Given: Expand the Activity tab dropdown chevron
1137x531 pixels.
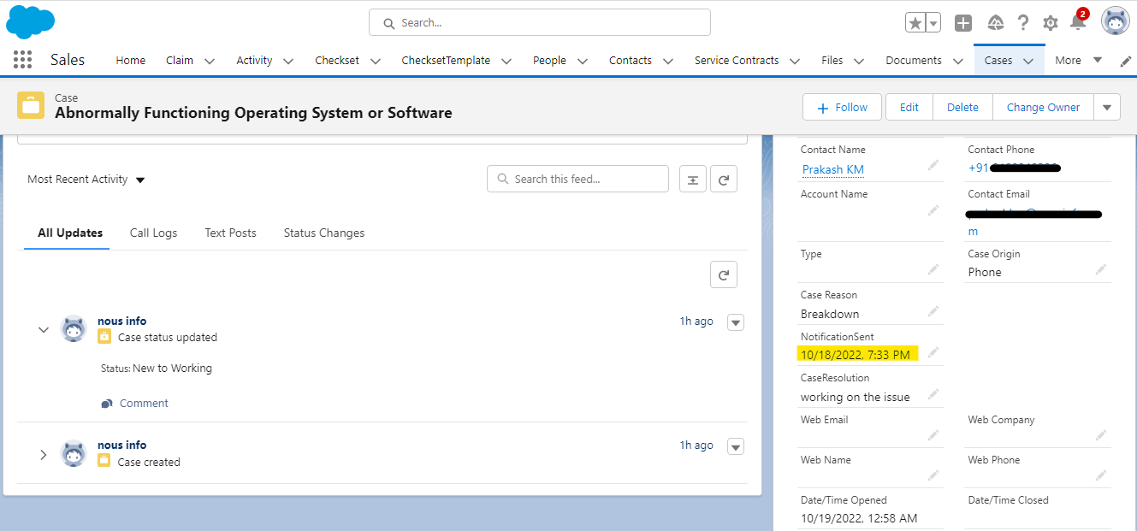Looking at the screenshot, I should pos(288,61).
